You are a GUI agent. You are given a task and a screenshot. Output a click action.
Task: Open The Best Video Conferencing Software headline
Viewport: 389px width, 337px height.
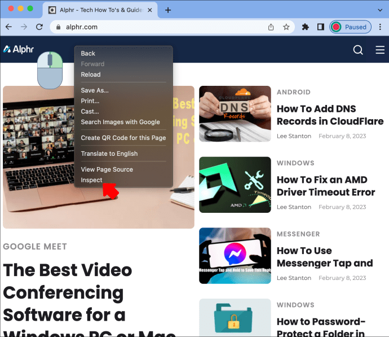[x=89, y=299]
